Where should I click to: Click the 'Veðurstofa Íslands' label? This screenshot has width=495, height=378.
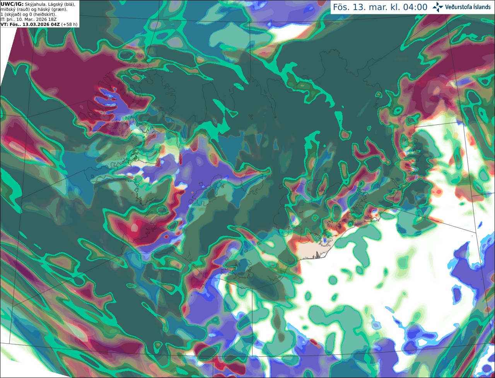click(468, 7)
